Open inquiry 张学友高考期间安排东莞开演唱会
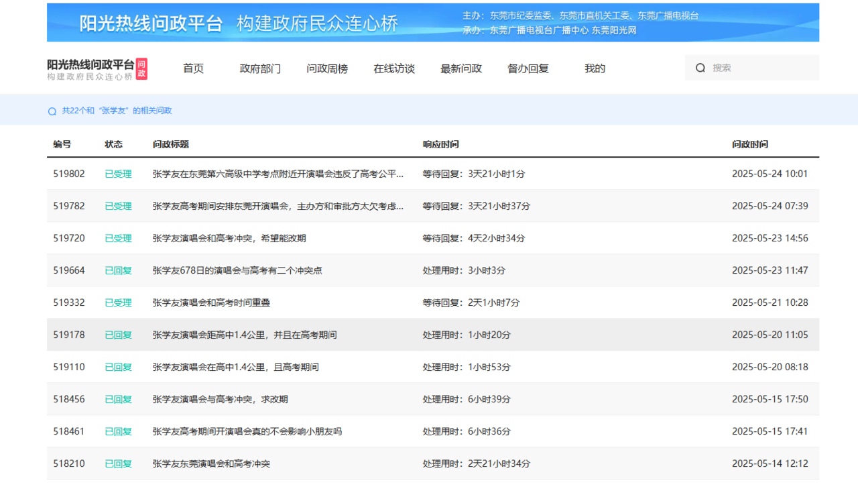The width and height of the screenshot is (858, 501). pyautogui.click(x=278, y=206)
